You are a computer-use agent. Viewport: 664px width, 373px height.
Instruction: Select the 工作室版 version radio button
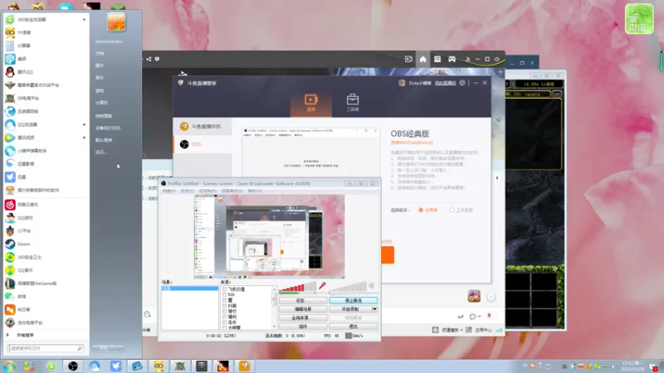[452, 211]
